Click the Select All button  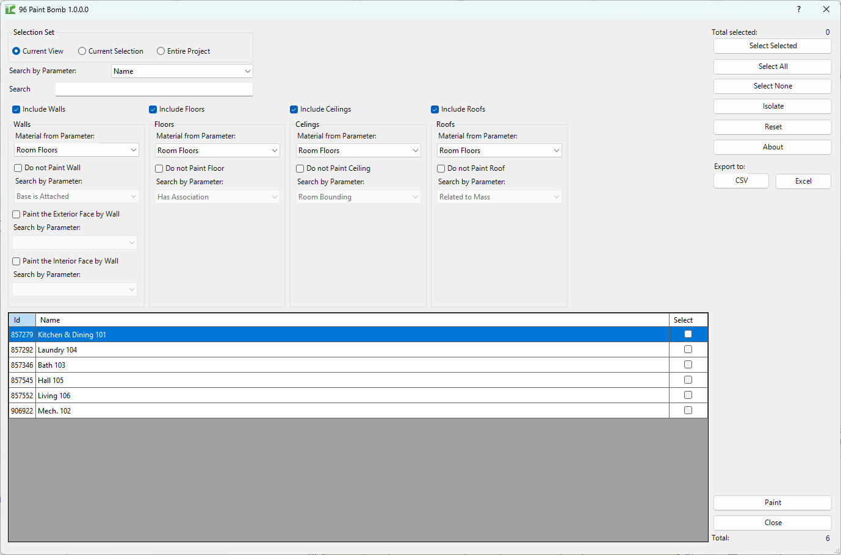pyautogui.click(x=772, y=66)
